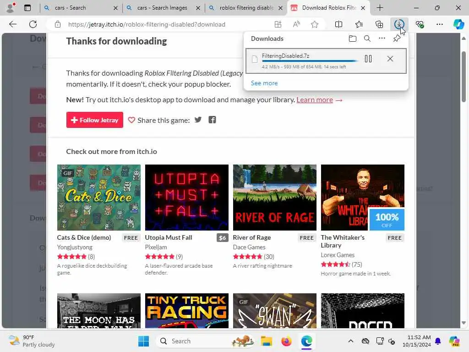Screen dimensions: 469x352
Task: Open developer Yongjustyong link
Action: [75, 247]
